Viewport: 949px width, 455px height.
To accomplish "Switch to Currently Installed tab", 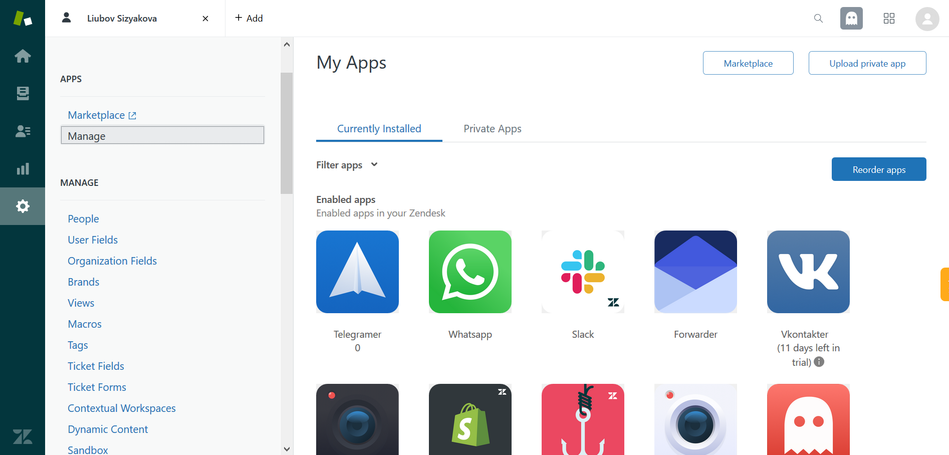I will pyautogui.click(x=379, y=129).
